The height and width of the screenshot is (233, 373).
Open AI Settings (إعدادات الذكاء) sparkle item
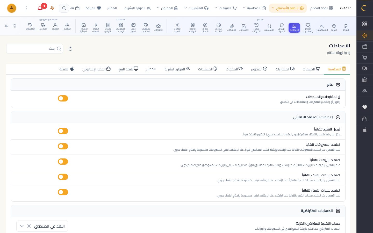tap(177, 28)
